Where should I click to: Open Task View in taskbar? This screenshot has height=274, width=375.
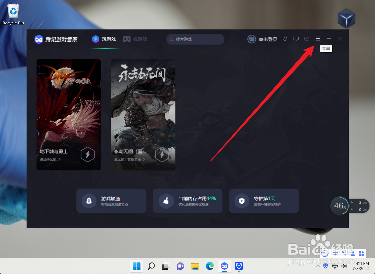coord(166,266)
